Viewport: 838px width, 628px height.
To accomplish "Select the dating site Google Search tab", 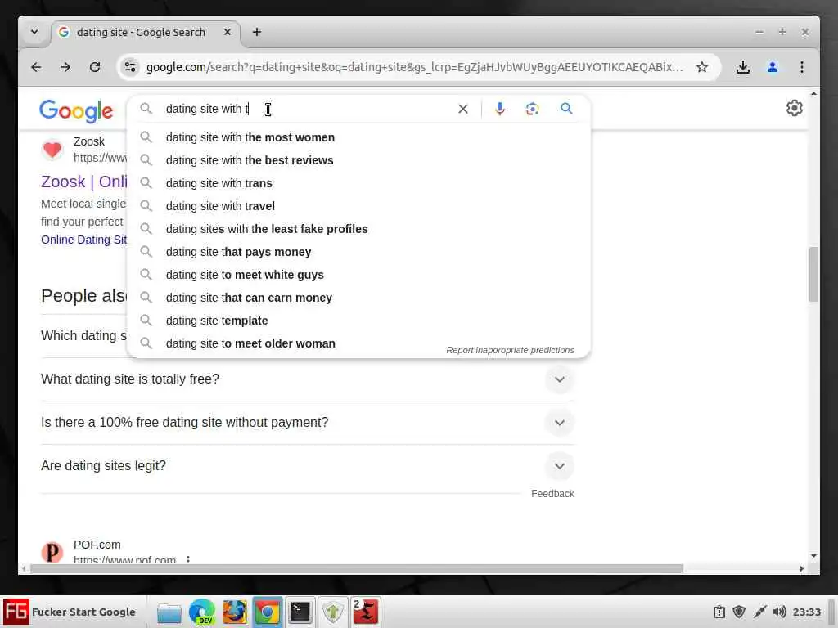I will 144,33.
